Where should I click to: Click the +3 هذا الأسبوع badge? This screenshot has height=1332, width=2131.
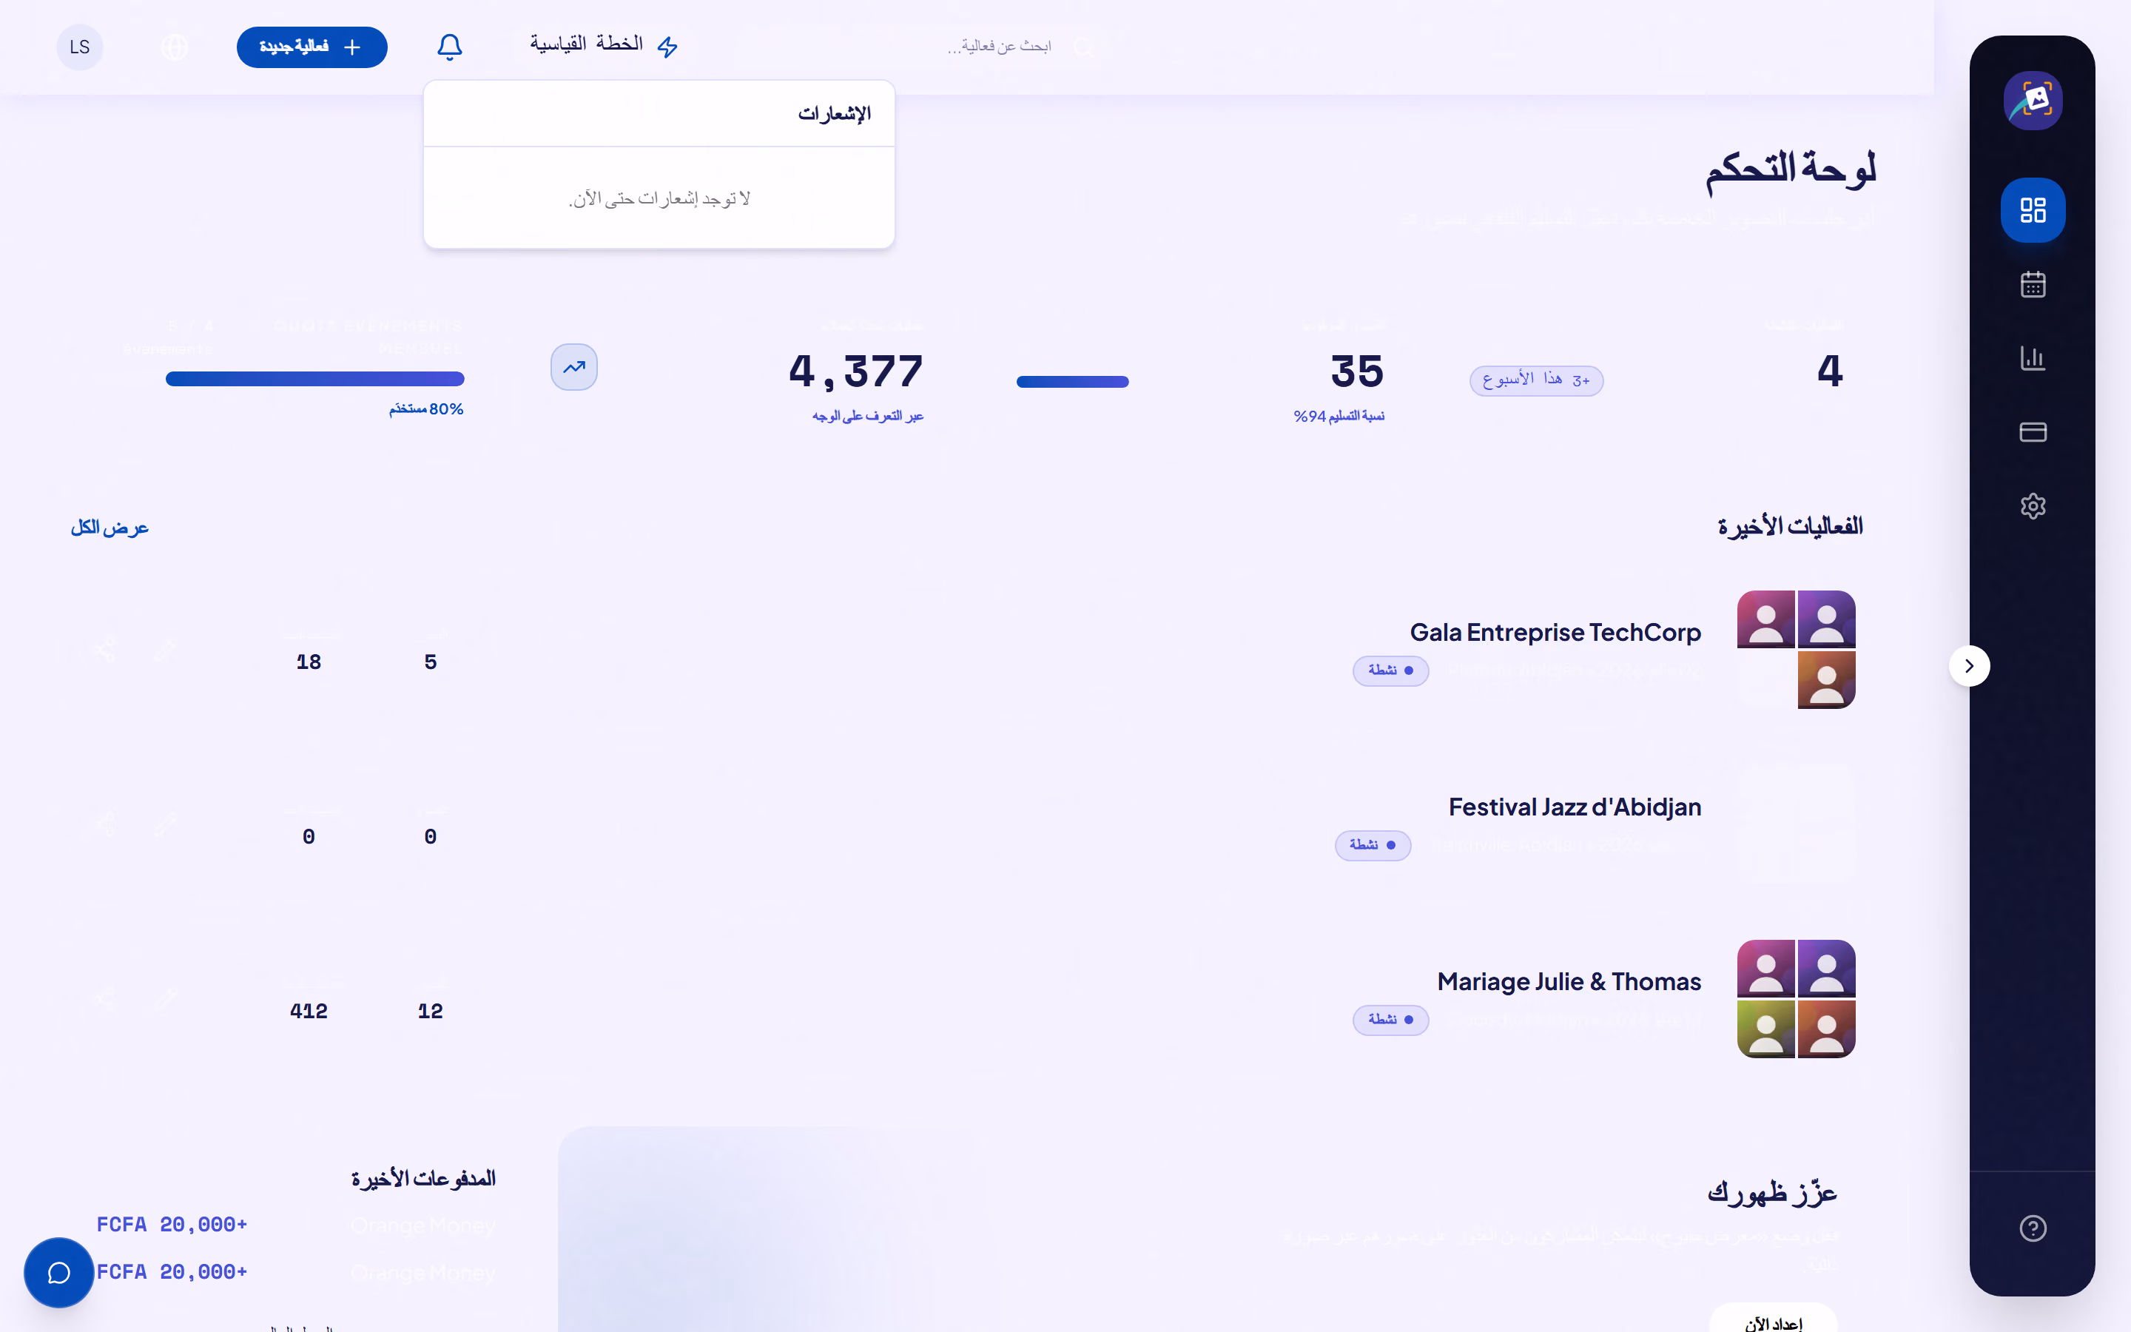(1536, 380)
